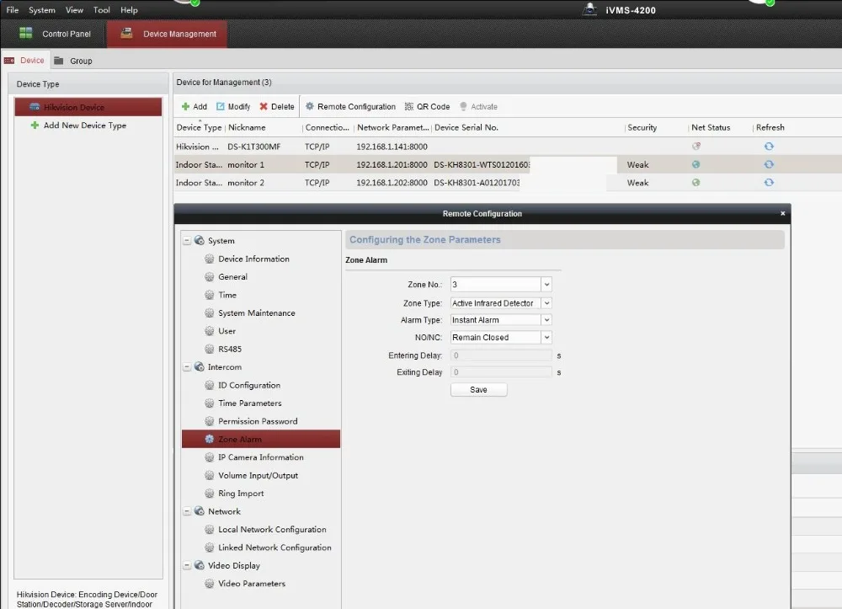Open the Zone Type dropdown
Screen dimensions: 842x609
click(546, 303)
